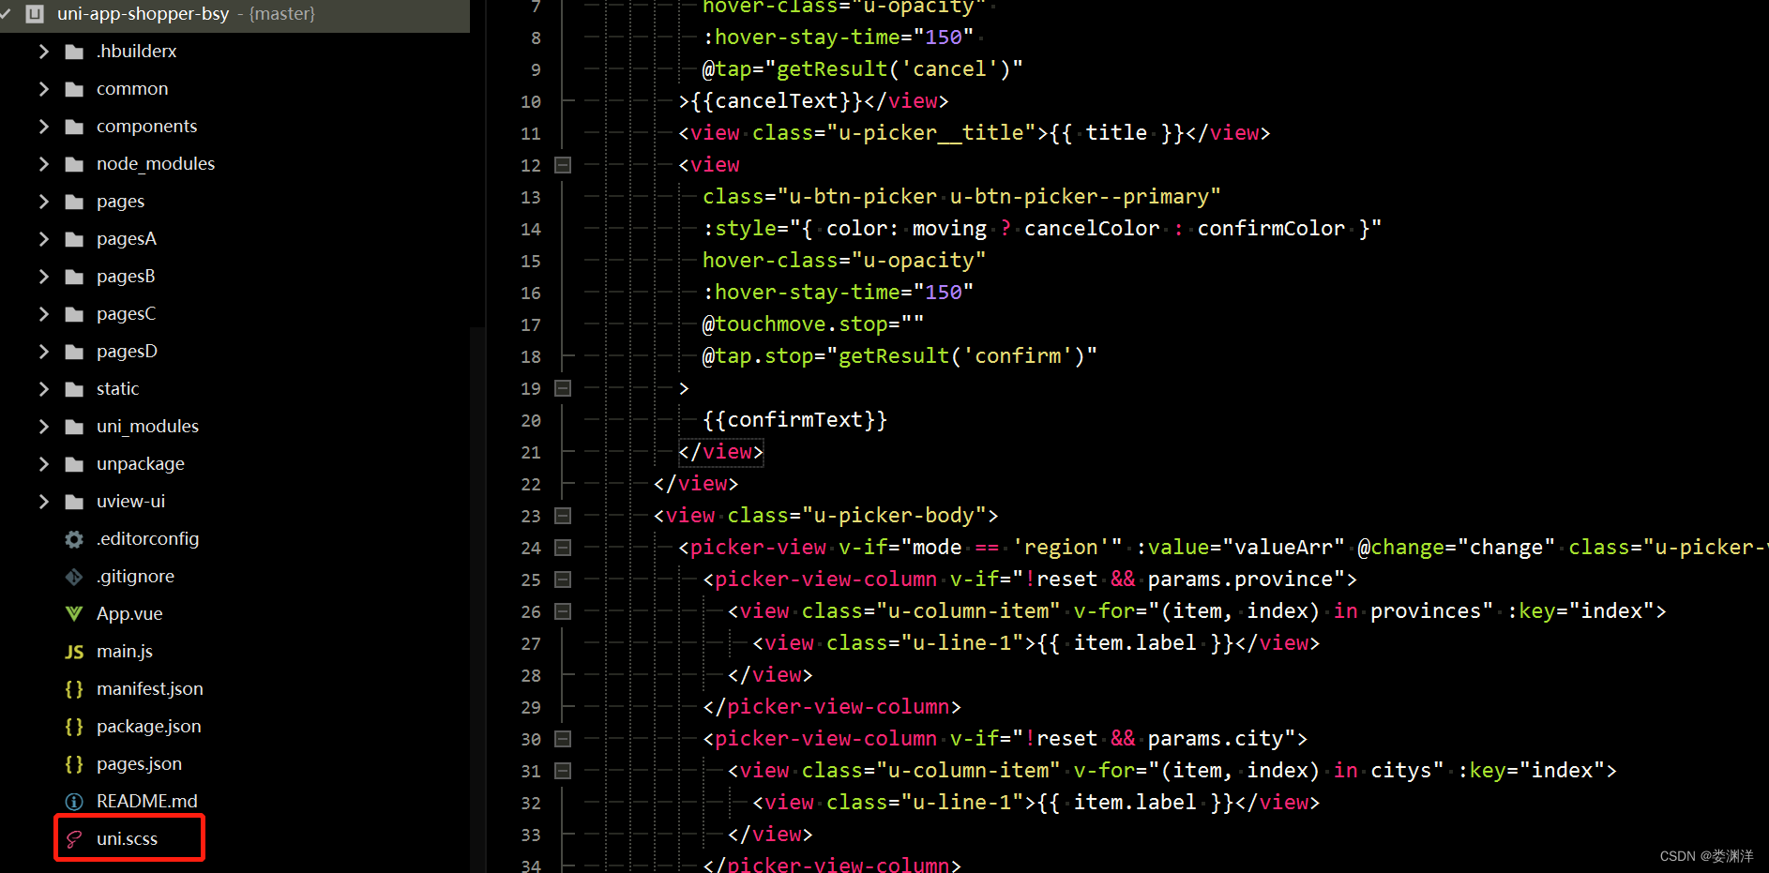Collapse the code fold at line 31

tap(563, 771)
